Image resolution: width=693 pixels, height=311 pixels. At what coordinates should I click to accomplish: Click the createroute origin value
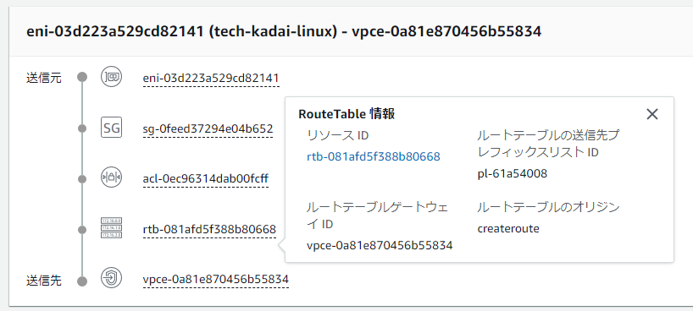pos(508,228)
